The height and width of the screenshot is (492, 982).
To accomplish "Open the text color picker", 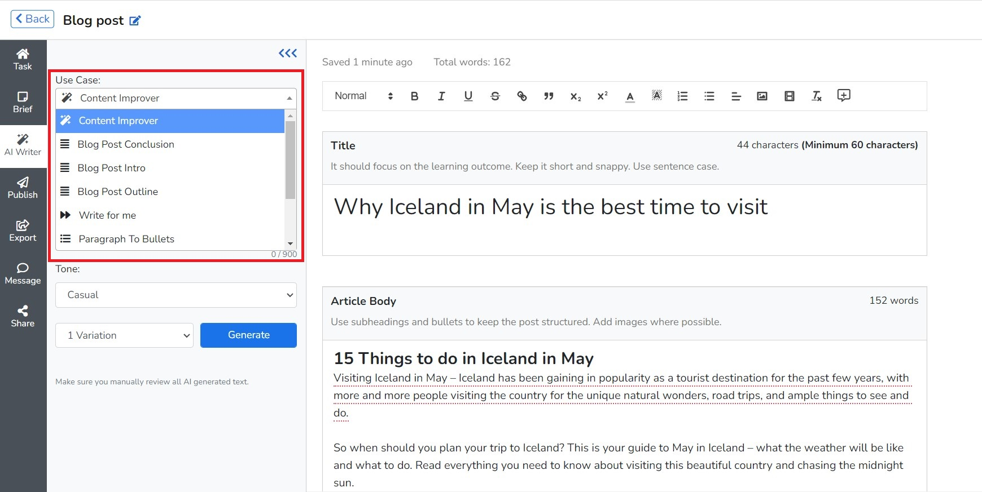I will pos(630,96).
